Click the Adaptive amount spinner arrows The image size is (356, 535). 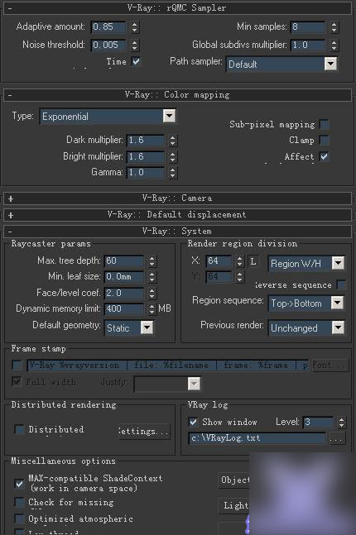click(x=135, y=27)
